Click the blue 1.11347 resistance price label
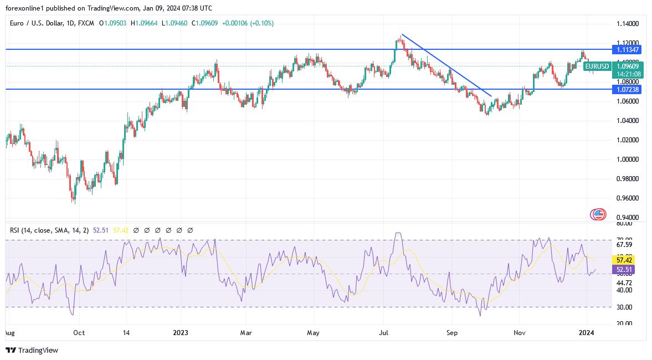The image size is (652, 360). 627,49
